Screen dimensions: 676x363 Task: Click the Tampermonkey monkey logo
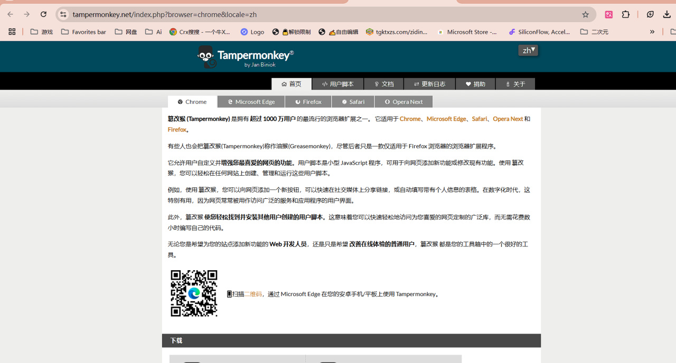point(206,56)
